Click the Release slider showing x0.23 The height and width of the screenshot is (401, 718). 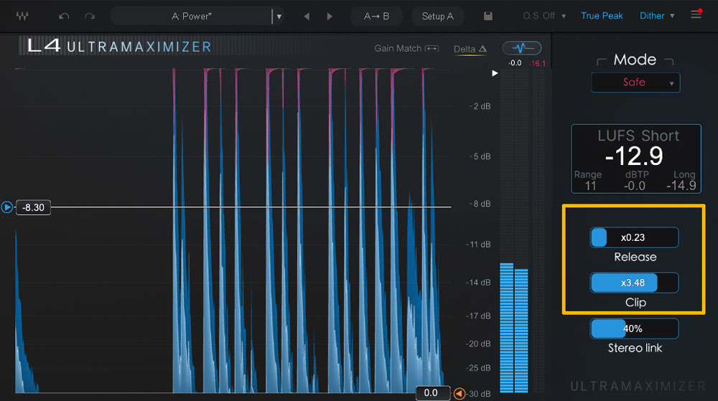pos(634,237)
